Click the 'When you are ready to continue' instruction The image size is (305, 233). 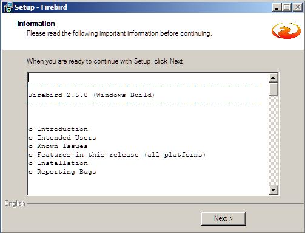[106, 61]
